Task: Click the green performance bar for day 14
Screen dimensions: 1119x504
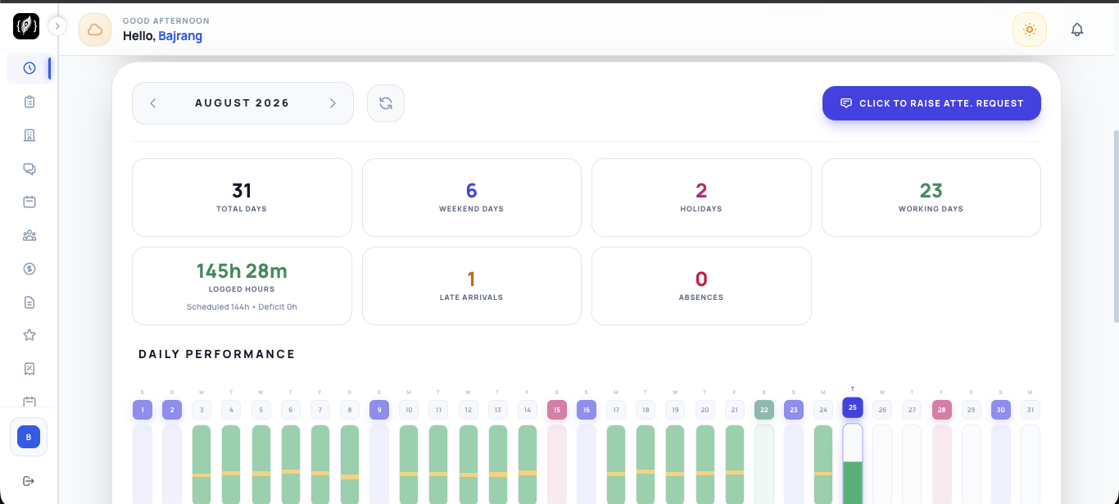Action: 528,464
